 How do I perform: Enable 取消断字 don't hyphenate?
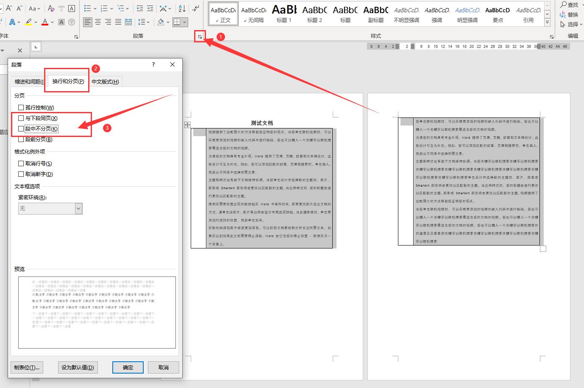click(35, 174)
